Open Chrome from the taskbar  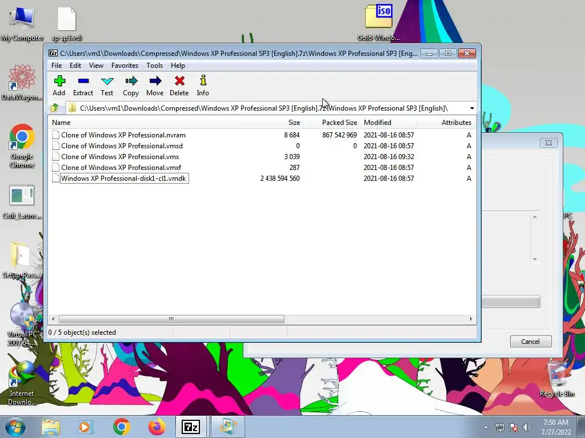122,427
